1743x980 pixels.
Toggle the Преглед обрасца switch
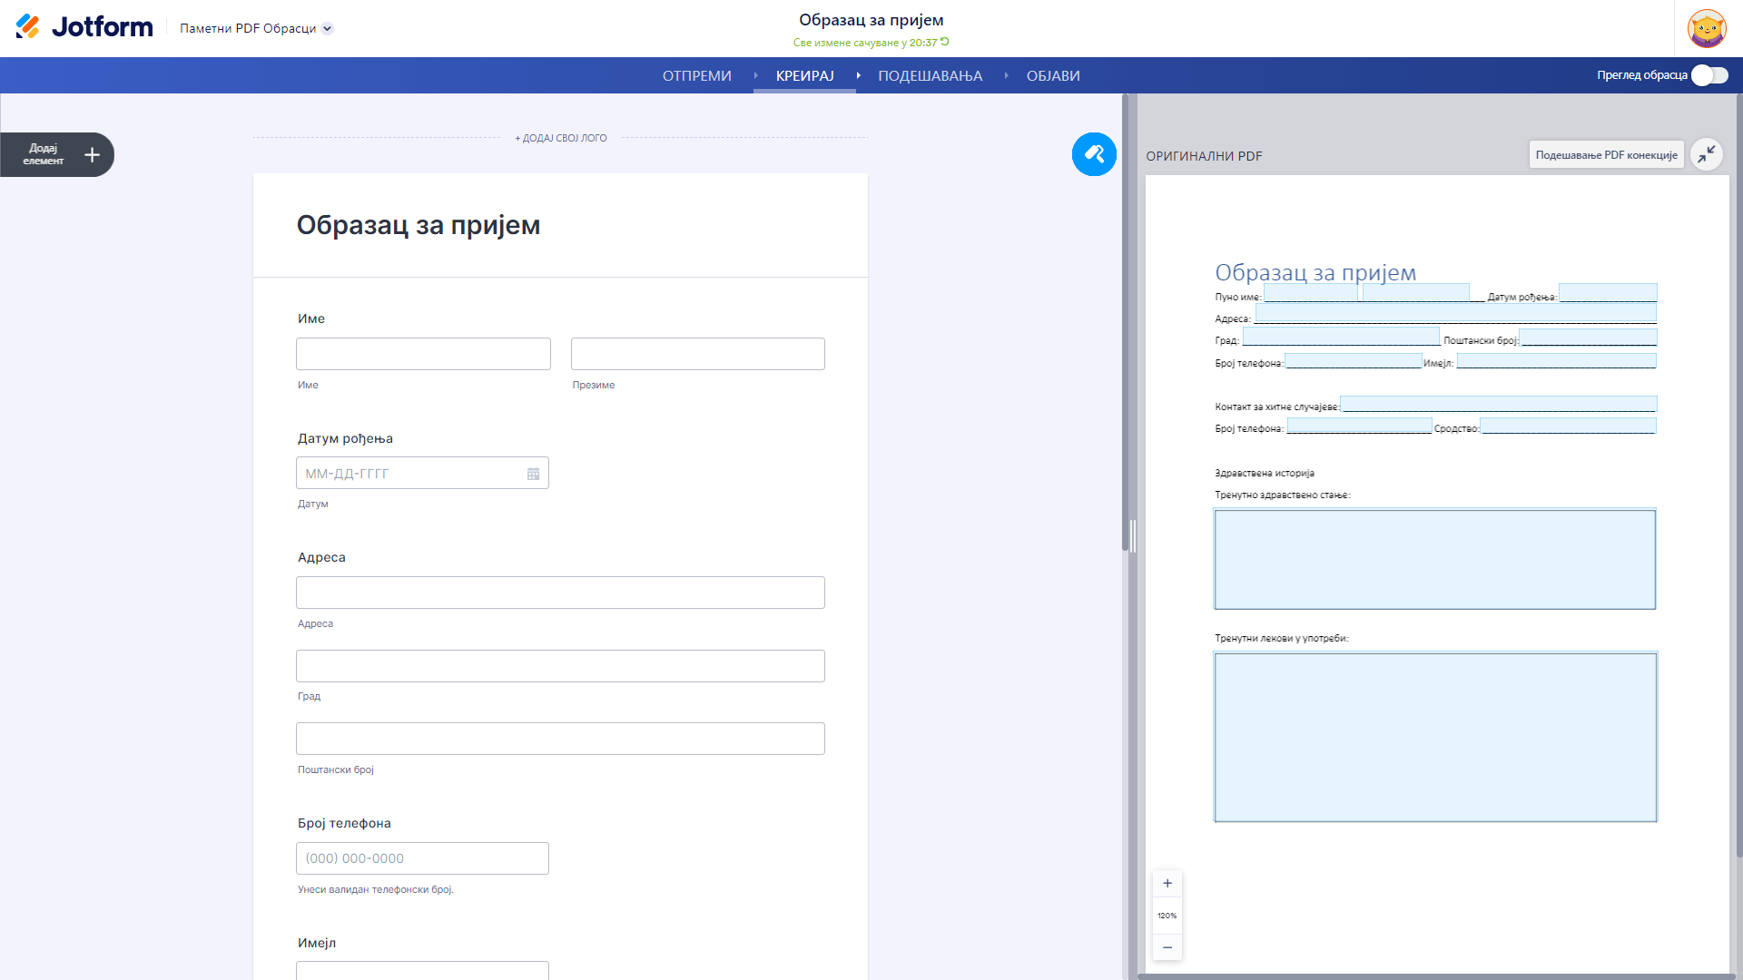1709,75
